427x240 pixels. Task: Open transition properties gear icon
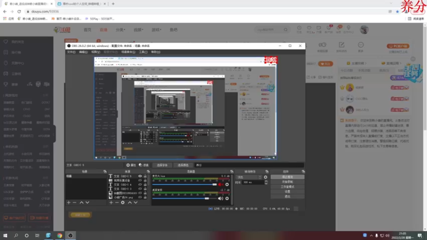265,177
